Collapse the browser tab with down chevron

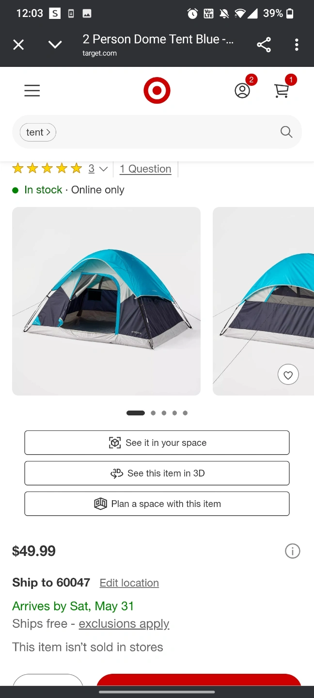pos(55,45)
